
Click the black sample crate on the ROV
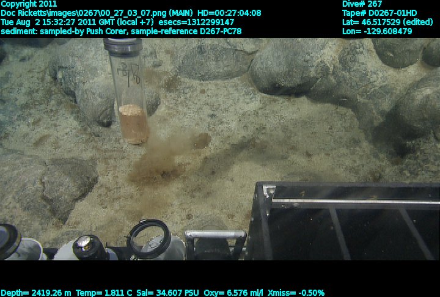[348, 220]
